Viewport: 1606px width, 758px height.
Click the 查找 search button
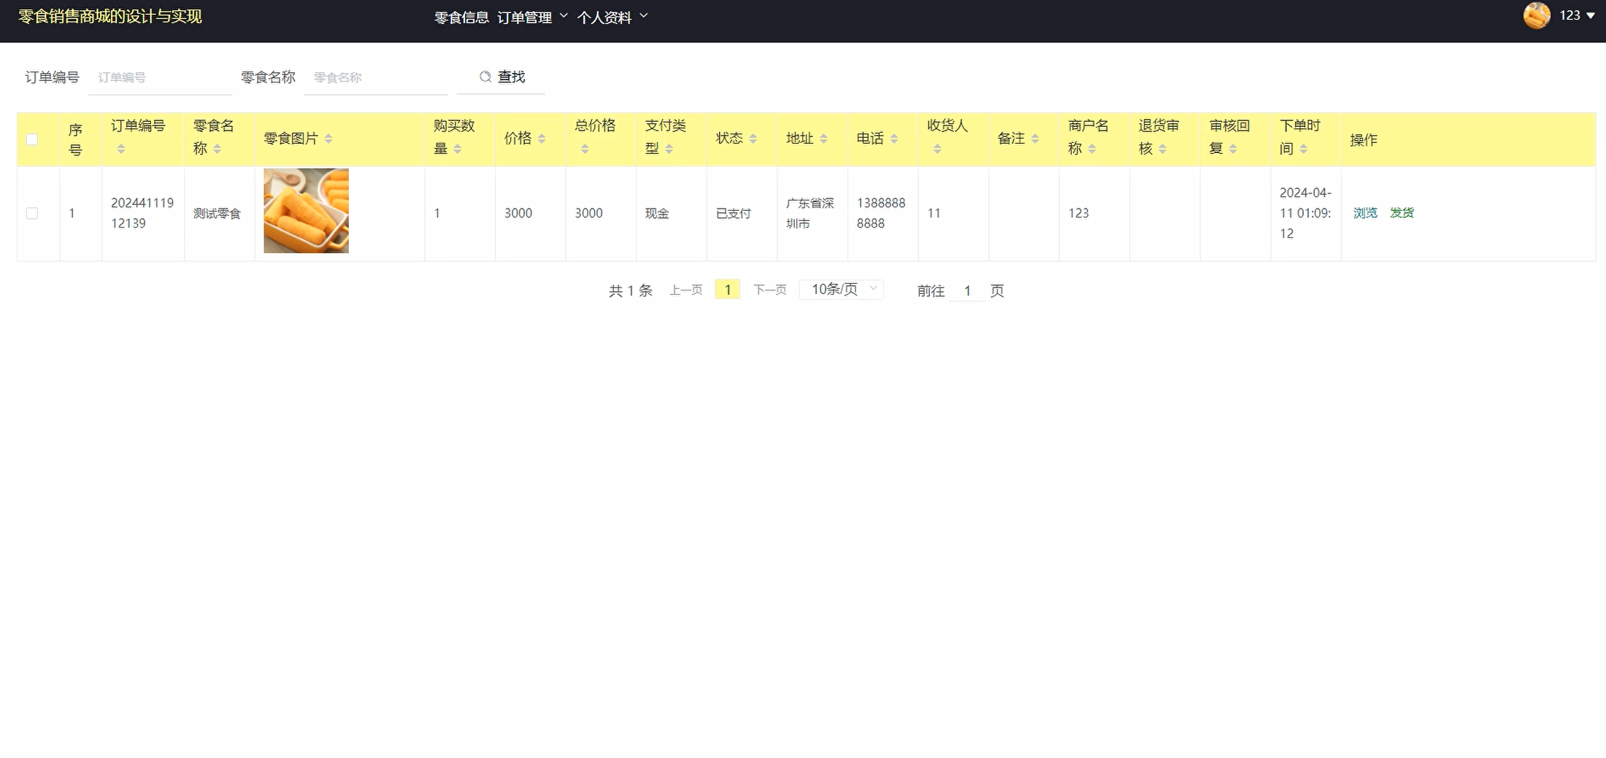[502, 77]
